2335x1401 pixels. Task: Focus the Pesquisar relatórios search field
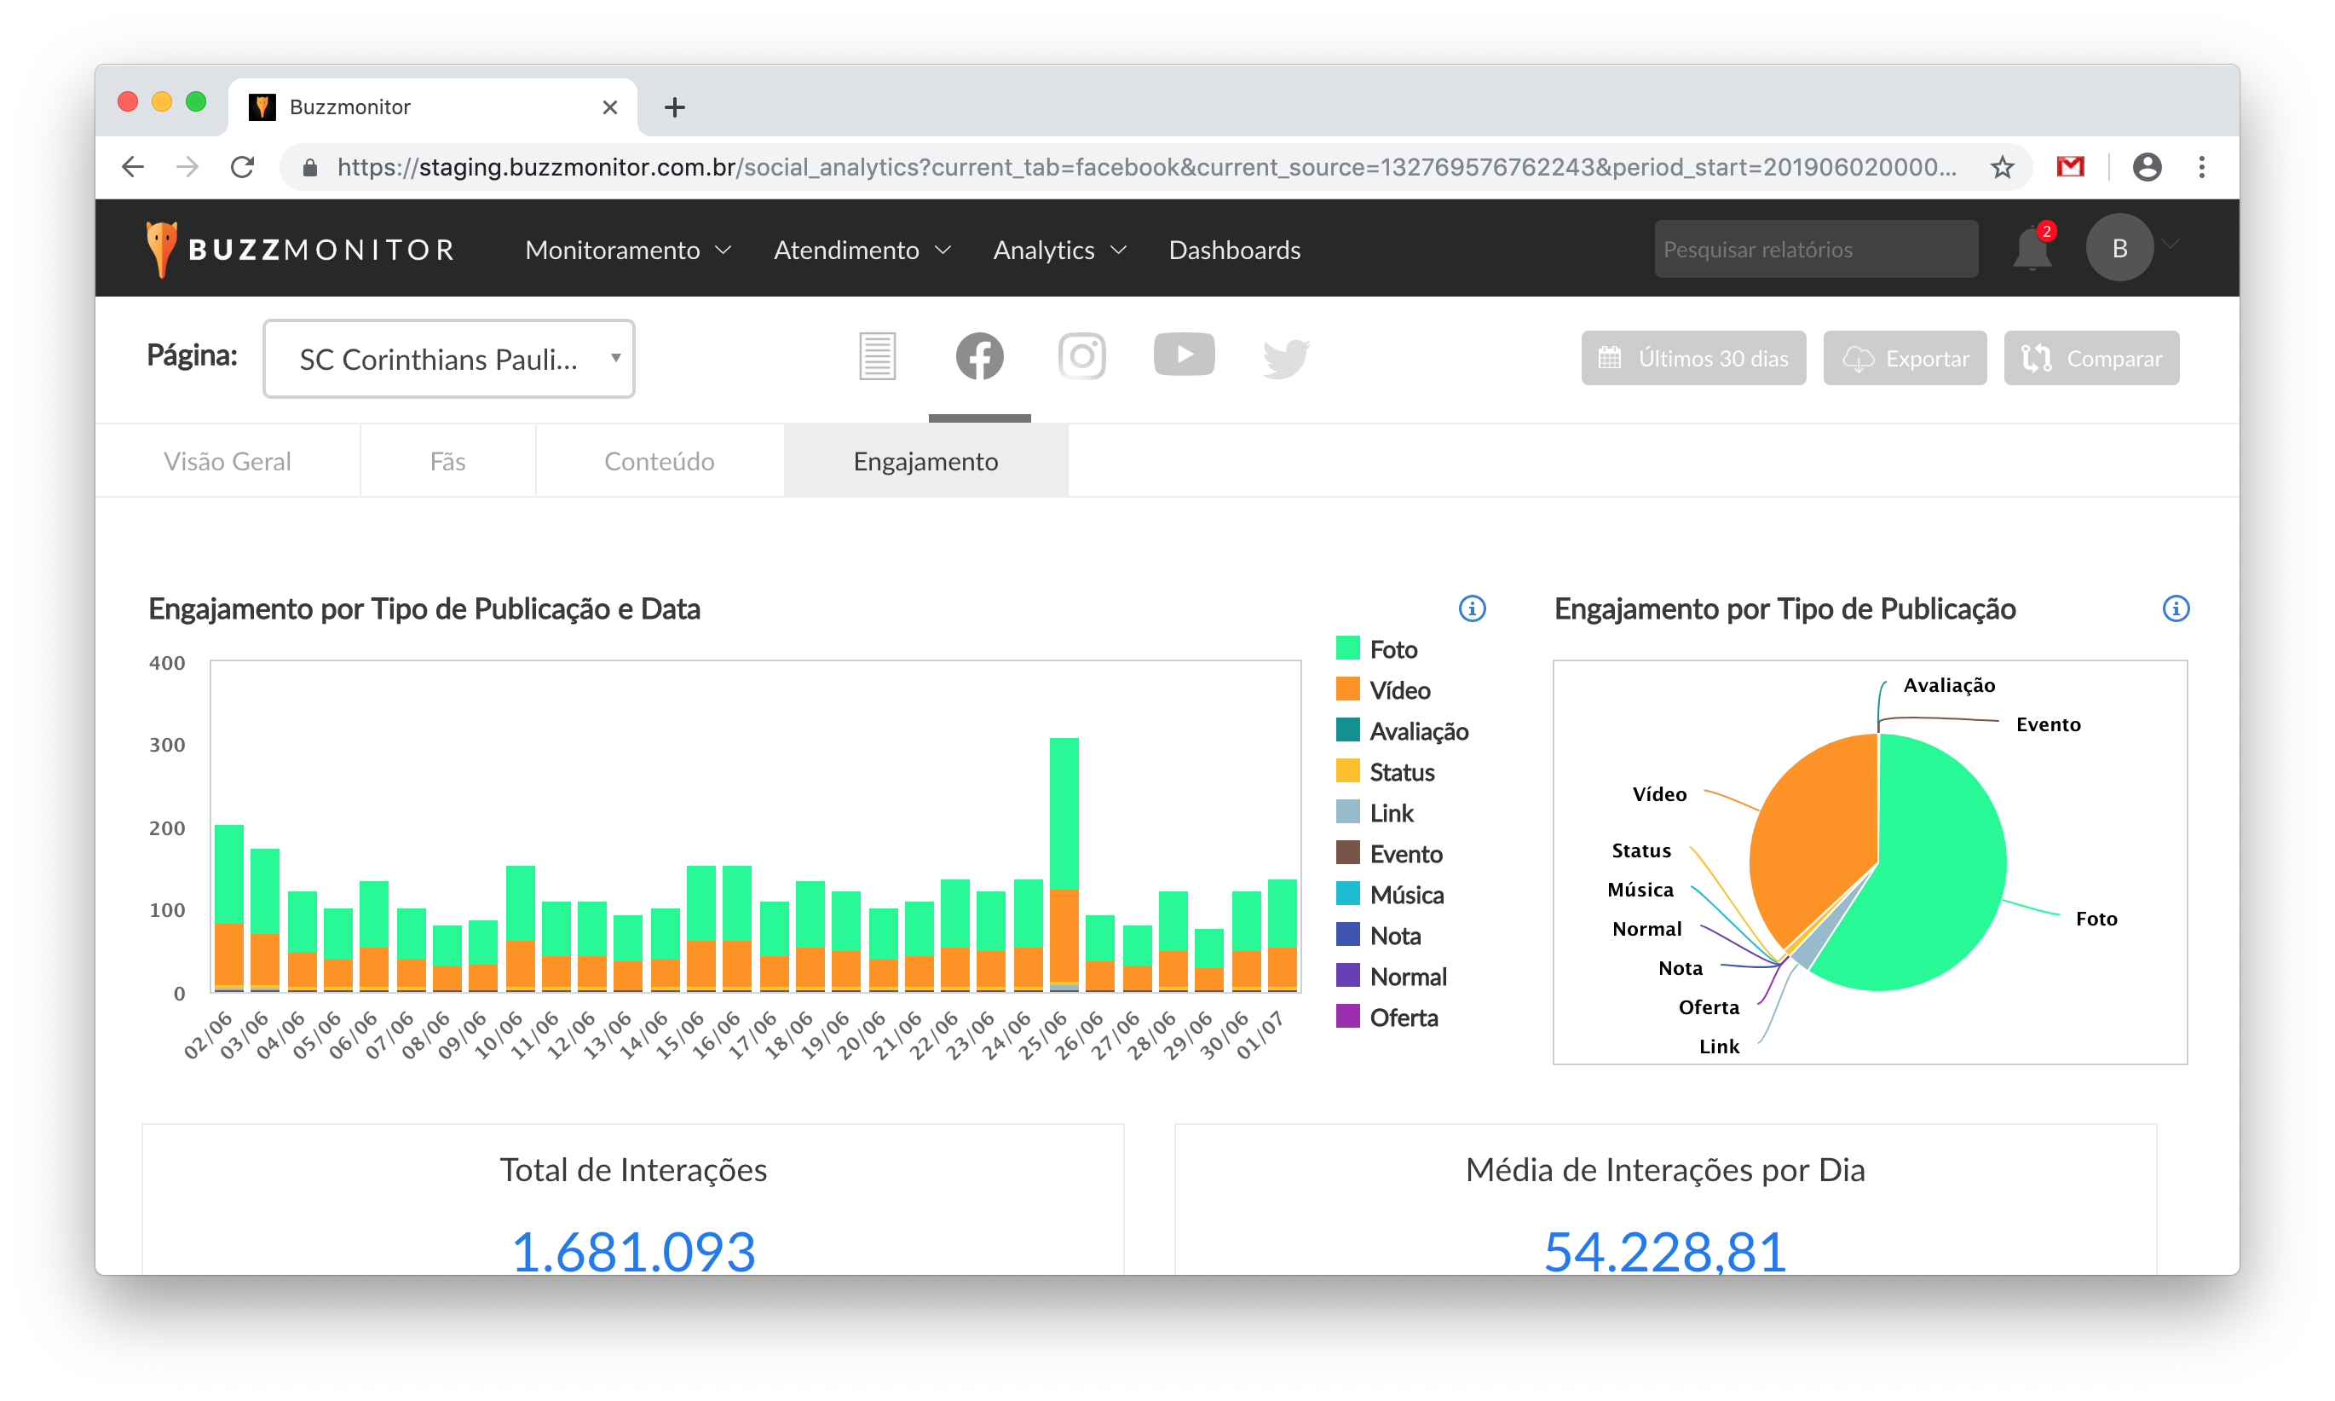1815,251
